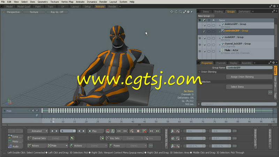Click New Group button
The height and width of the screenshot is (157, 279).
(206, 16)
